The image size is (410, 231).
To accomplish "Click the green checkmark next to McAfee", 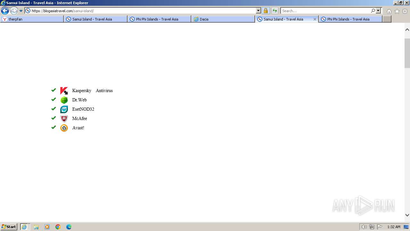I will pyautogui.click(x=53, y=118).
